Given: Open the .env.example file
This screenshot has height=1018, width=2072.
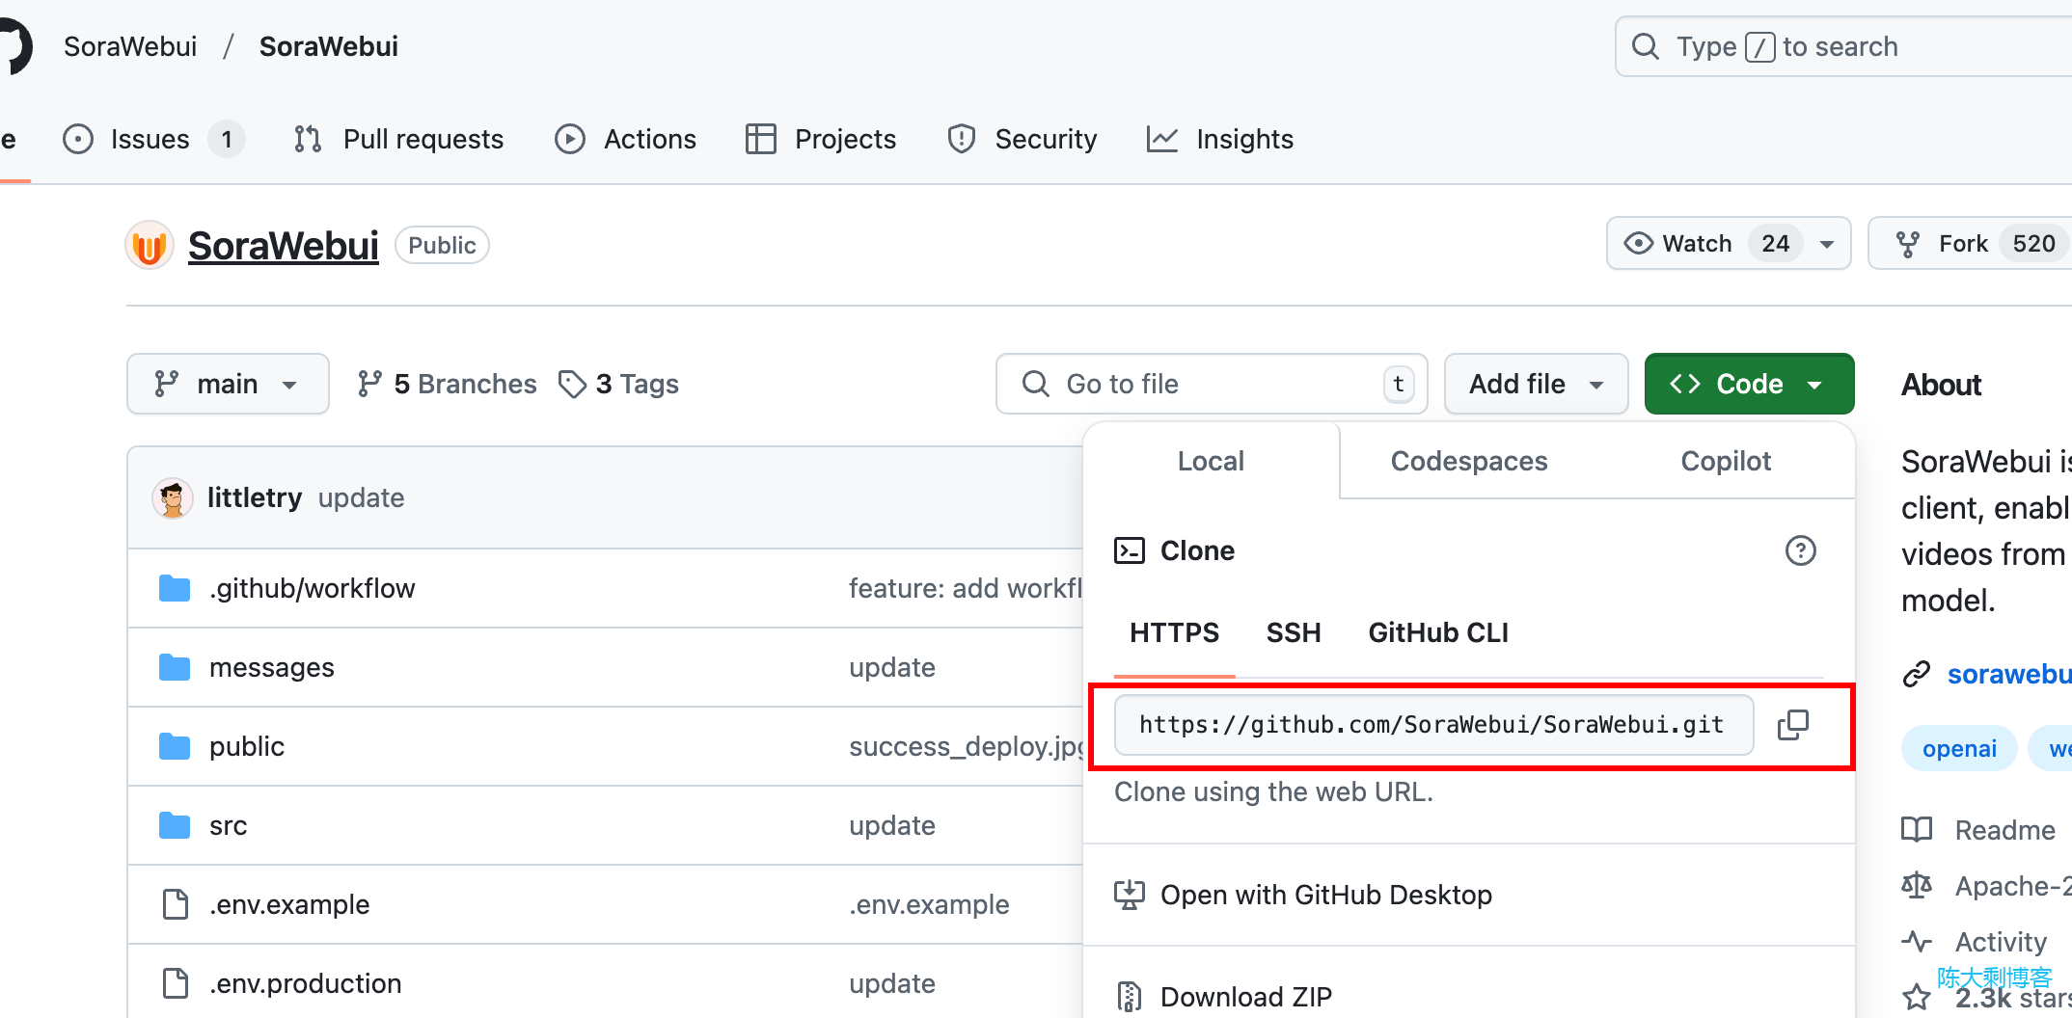Looking at the screenshot, I should coord(289,904).
